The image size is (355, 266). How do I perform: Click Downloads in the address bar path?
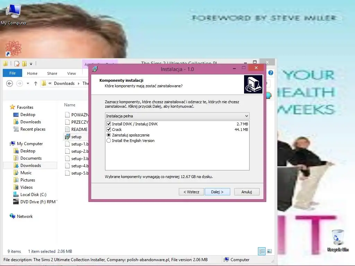click(64, 83)
